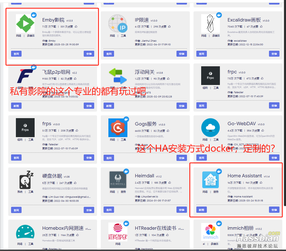286x251 pixels.
Task: Open the 官网 link for Excalidraw画板
Action: coord(201,54)
